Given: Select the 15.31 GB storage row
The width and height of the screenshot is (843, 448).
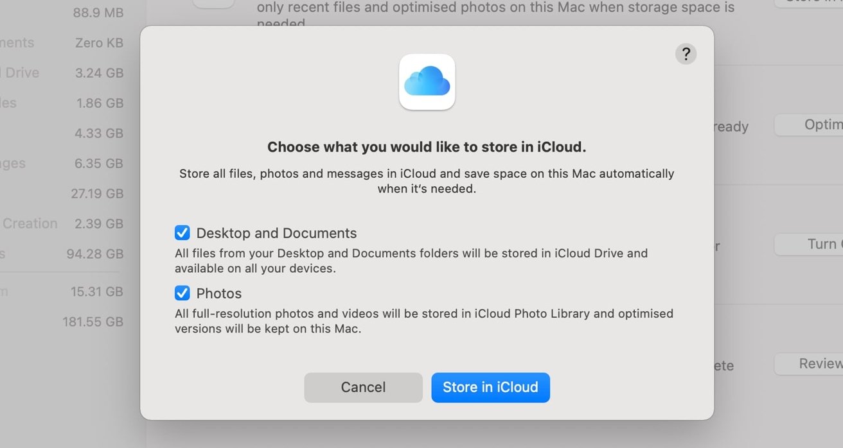Looking at the screenshot, I should (x=62, y=291).
